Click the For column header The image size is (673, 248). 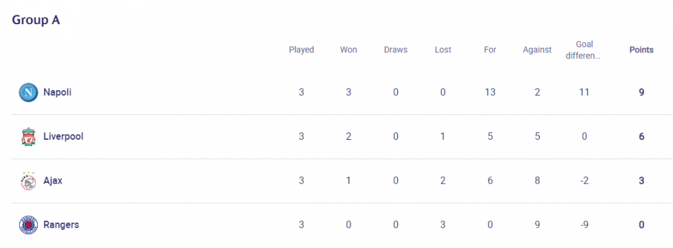pyautogui.click(x=490, y=50)
